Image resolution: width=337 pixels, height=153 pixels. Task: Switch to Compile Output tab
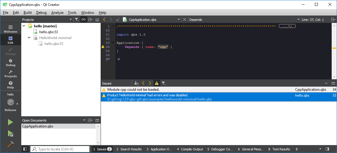[x=190, y=149]
